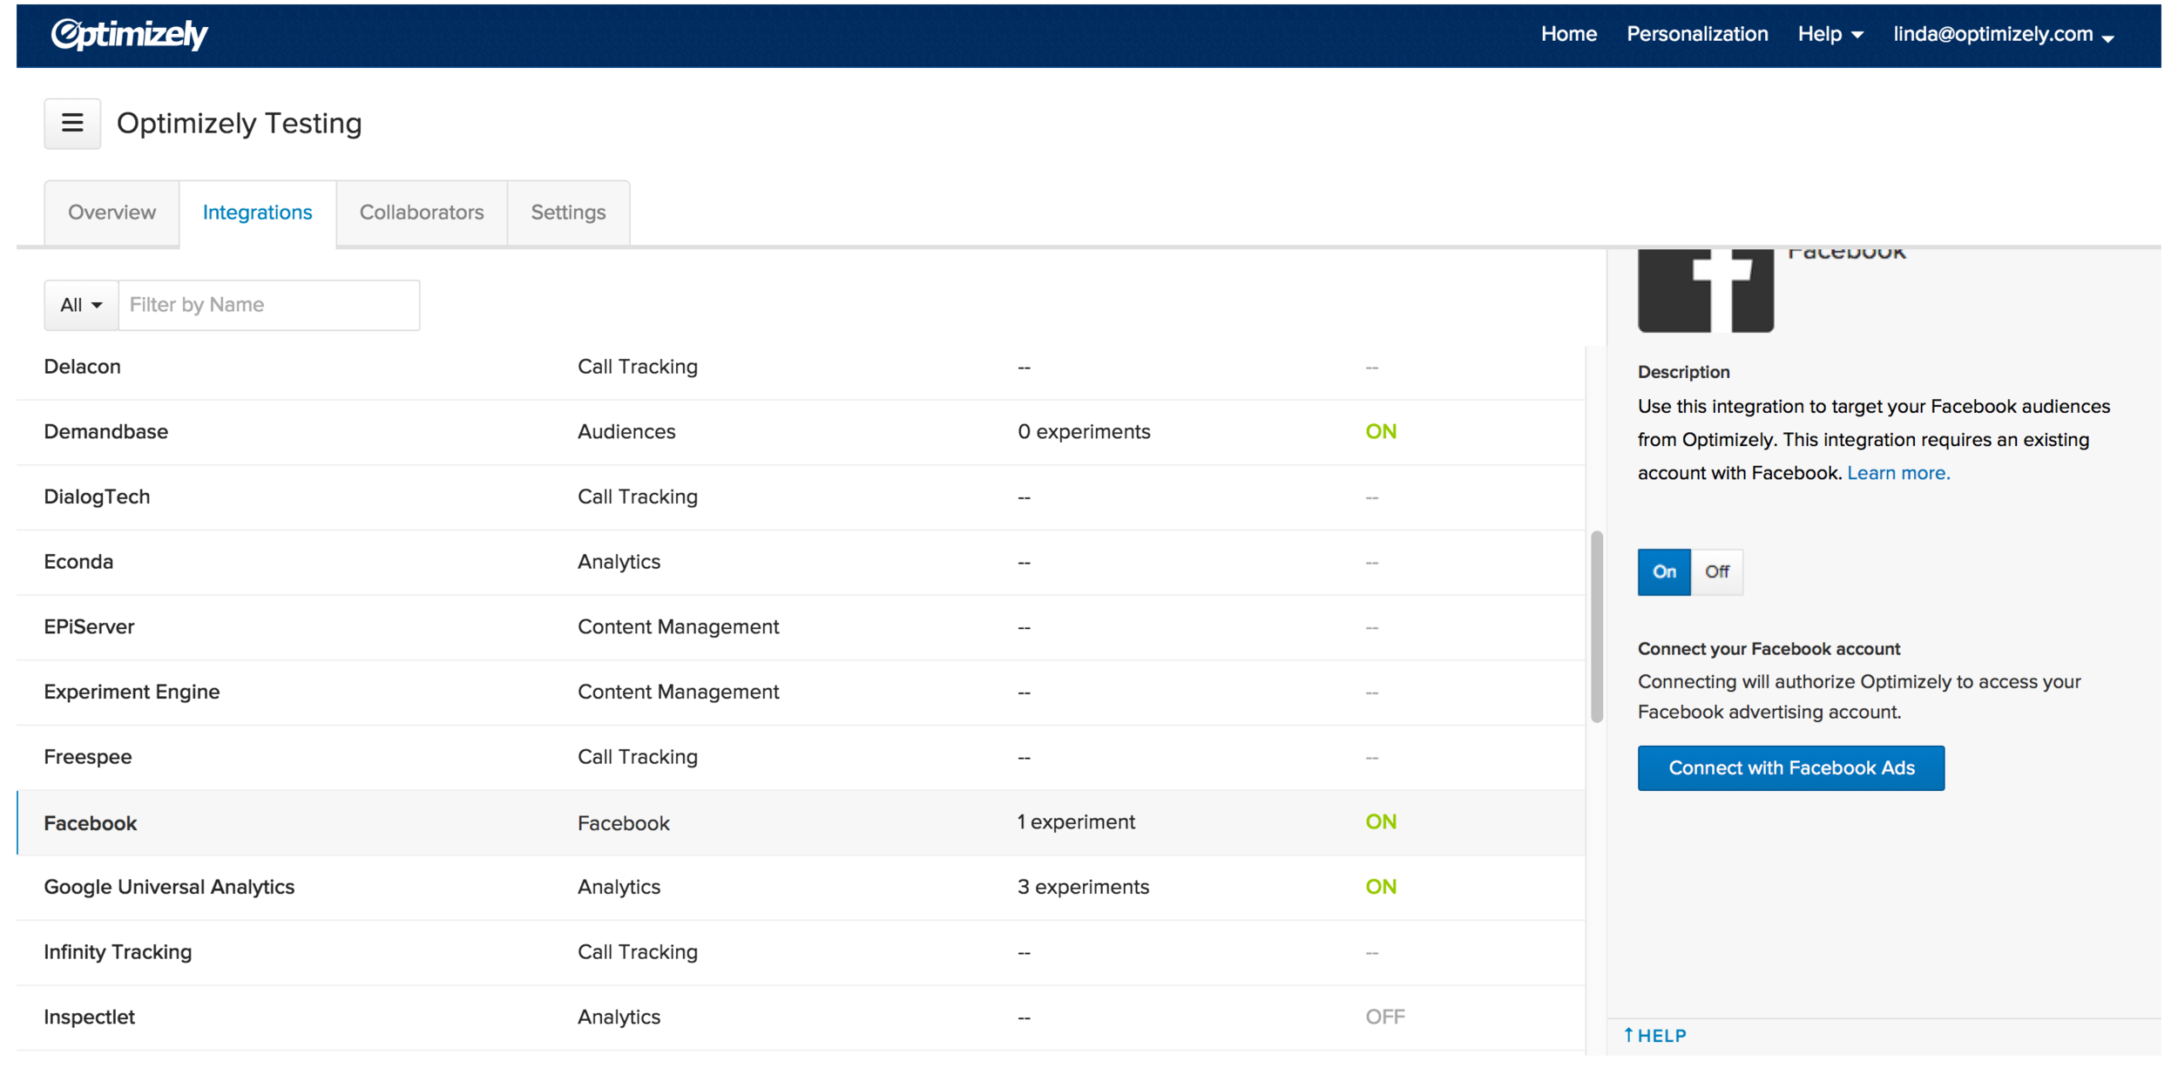Expand the Help dropdown menu

1830,35
